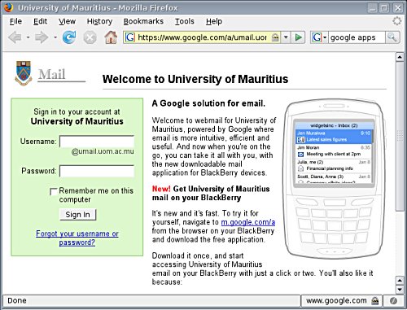
Task: Open the Edit menu
Action: (x=40, y=21)
